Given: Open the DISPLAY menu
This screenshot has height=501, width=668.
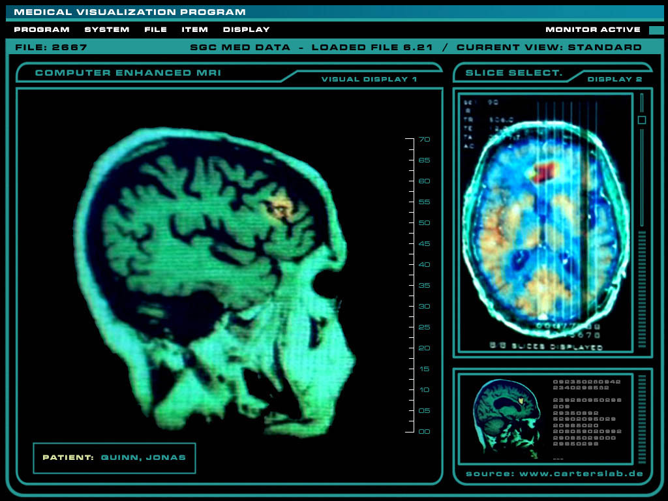Looking at the screenshot, I should tap(246, 29).
